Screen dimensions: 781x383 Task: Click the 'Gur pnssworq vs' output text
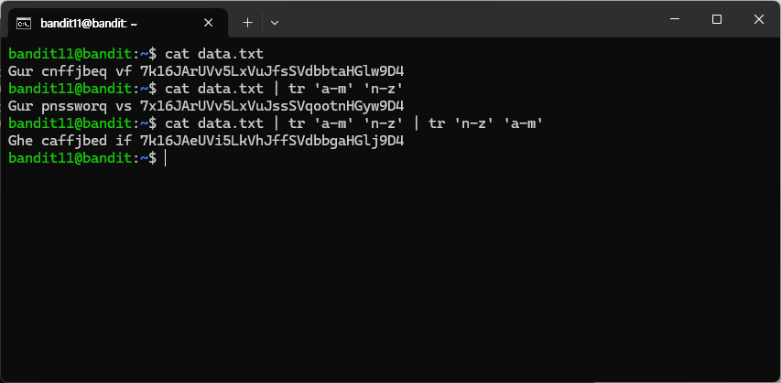[70, 106]
